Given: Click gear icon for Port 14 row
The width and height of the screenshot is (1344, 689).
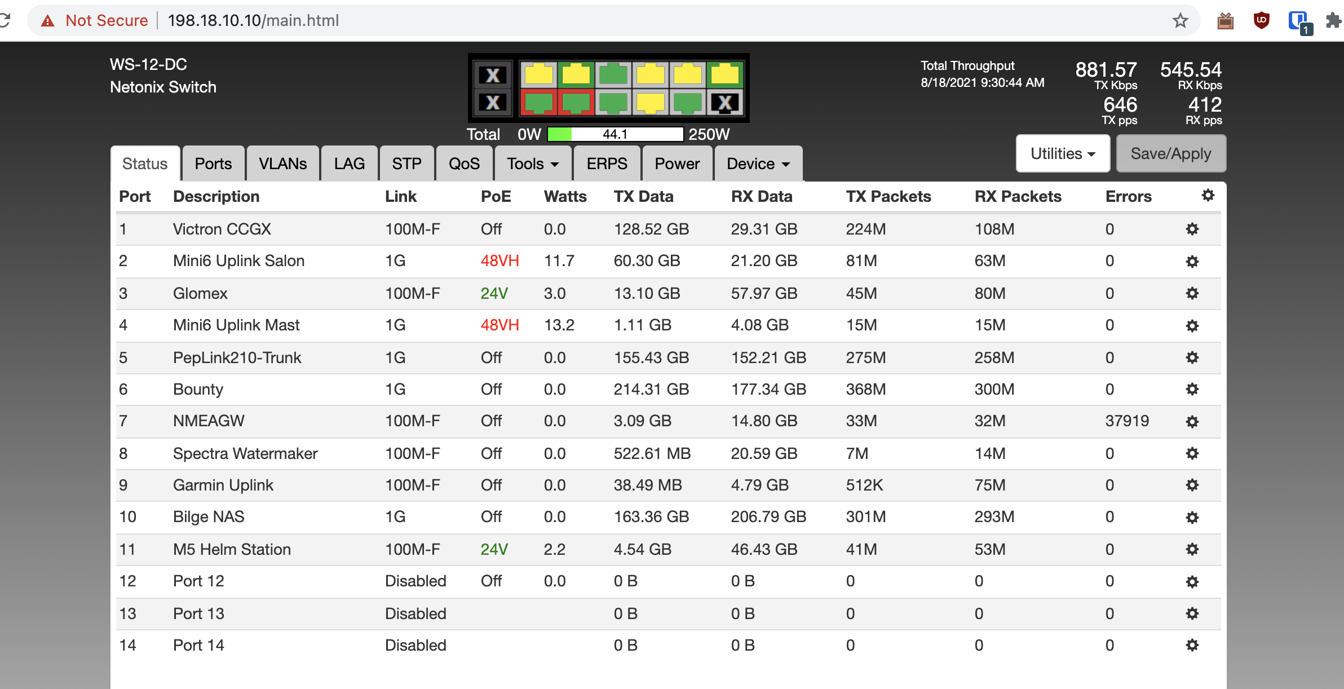Looking at the screenshot, I should [1192, 645].
